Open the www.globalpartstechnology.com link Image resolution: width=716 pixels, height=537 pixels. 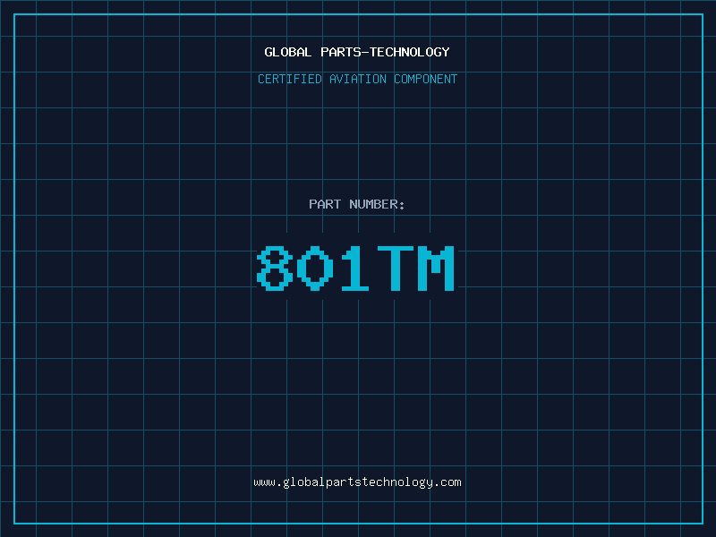click(357, 482)
